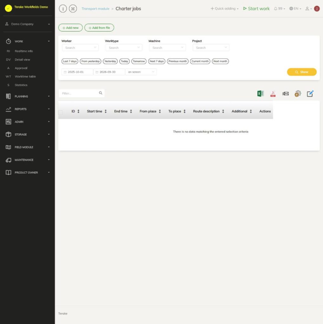Open the user profile icon menu
Screen dimensions: 323x324
pos(308,9)
